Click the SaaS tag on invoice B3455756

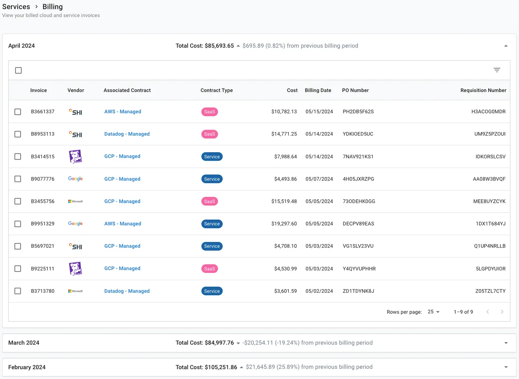pyautogui.click(x=210, y=201)
